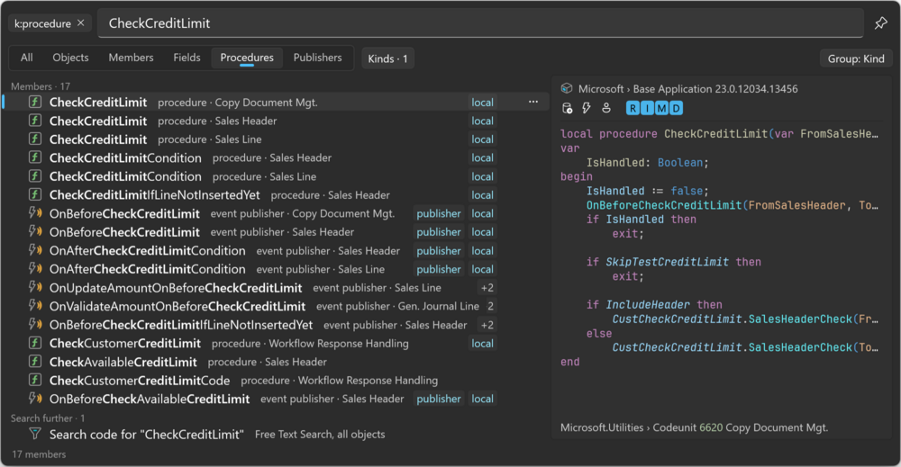Viewport: 901px width, 467px height.
Task: Click procedure icon of CheckCreditLimit Copy Document Mgt.
Action: [35, 102]
